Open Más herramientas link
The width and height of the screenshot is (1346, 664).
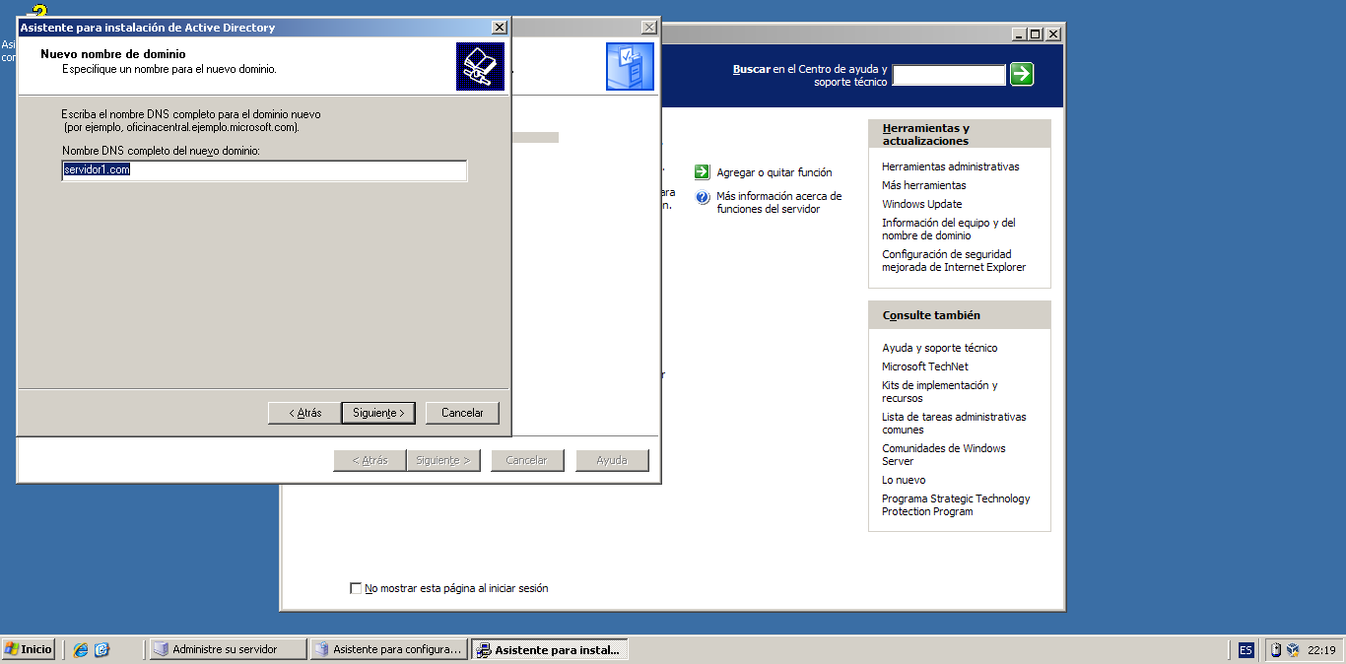924,185
